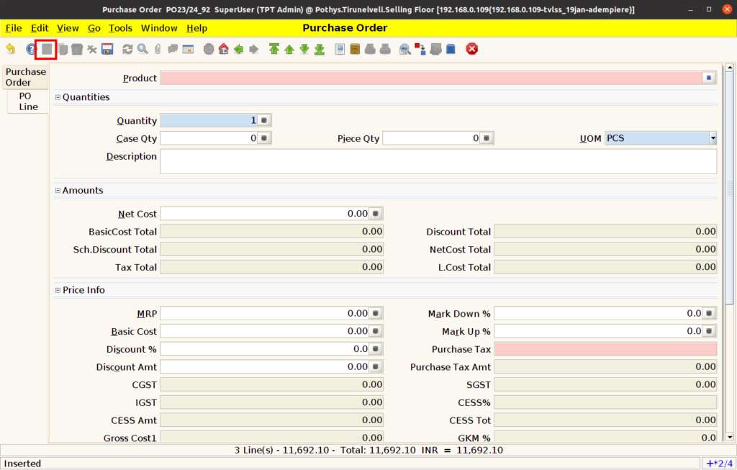Click the red Exit window toolbar icon
The height and width of the screenshot is (470, 737).
click(x=472, y=49)
